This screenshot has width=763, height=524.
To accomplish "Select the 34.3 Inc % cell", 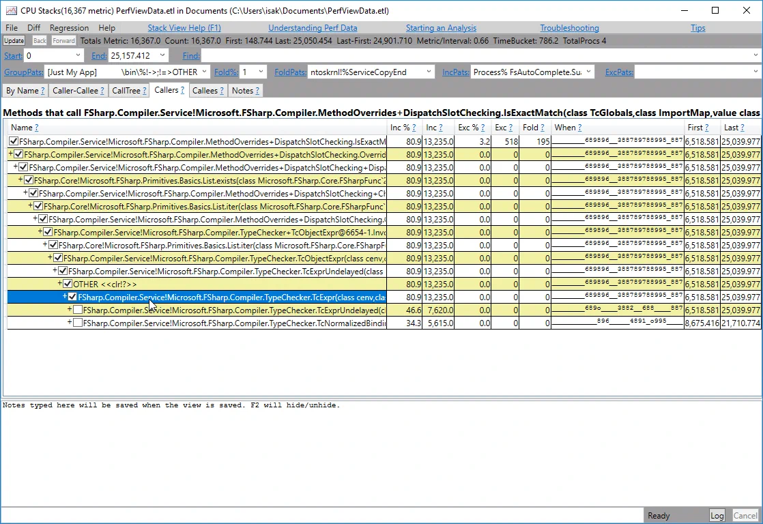I will pyautogui.click(x=405, y=323).
